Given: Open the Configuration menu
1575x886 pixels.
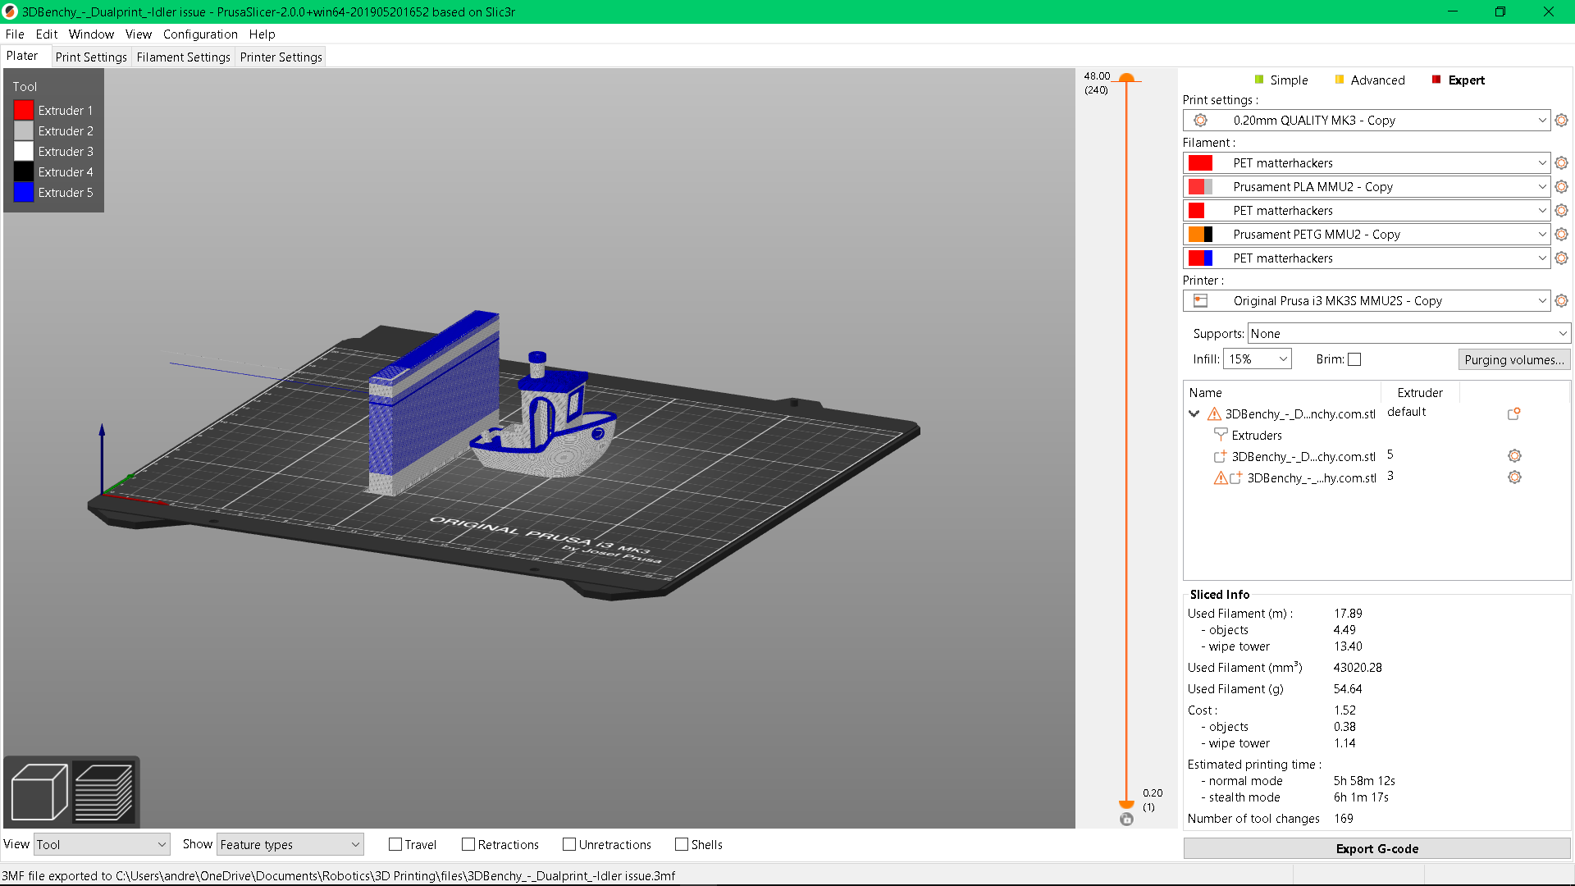Looking at the screenshot, I should [x=200, y=34].
